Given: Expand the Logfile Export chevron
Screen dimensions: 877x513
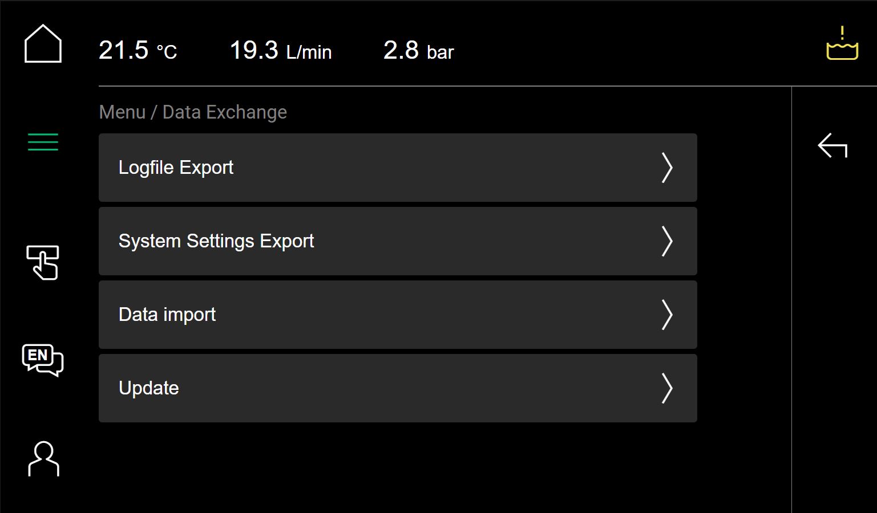Looking at the screenshot, I should [x=667, y=168].
